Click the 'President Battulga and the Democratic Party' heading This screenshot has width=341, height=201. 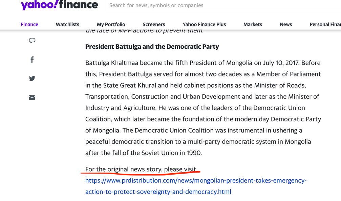click(152, 47)
